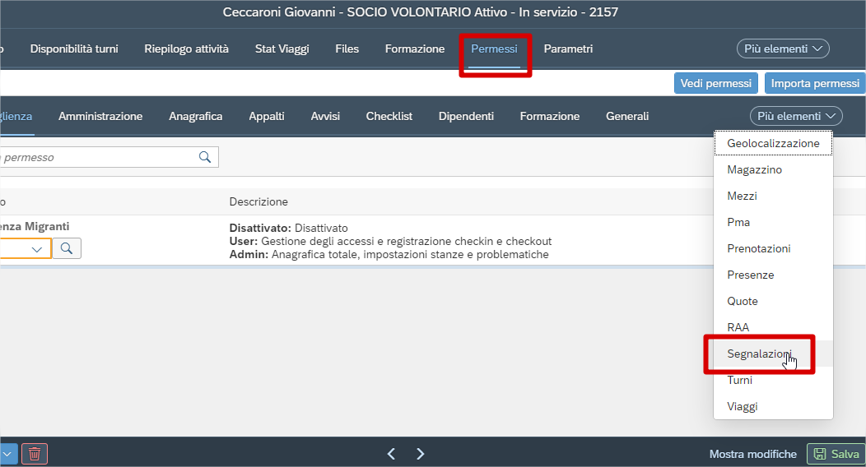Viewport: 866px width, 467px height.
Task: Select the Avvisi category tab
Action: (x=325, y=116)
